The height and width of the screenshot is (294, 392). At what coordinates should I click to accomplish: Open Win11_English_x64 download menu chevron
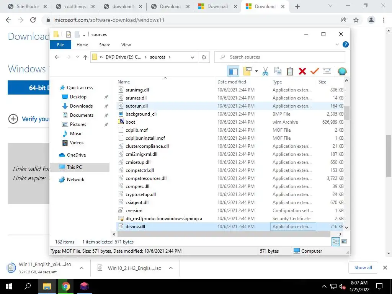pyautogui.click(x=82, y=268)
